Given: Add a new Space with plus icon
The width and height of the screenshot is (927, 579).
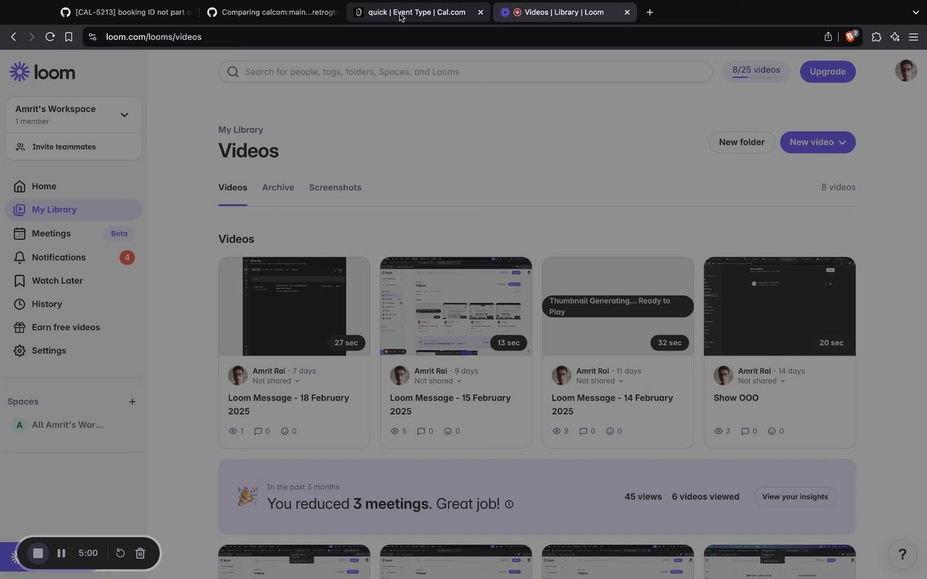Looking at the screenshot, I should point(132,401).
